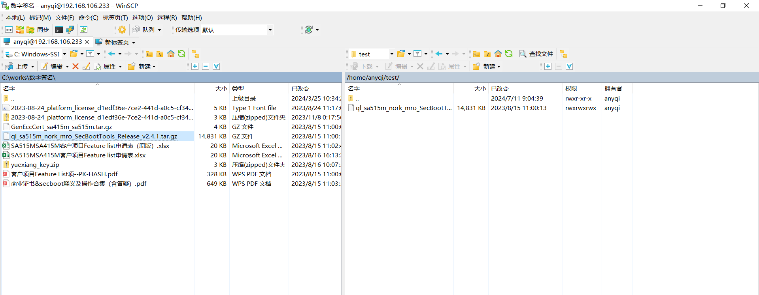Click remote panel root directory icon
759x295 pixels.
point(487,54)
